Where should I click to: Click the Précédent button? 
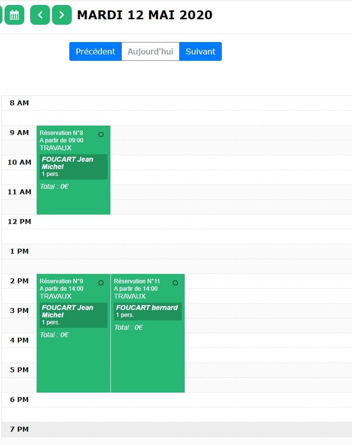[x=96, y=51]
